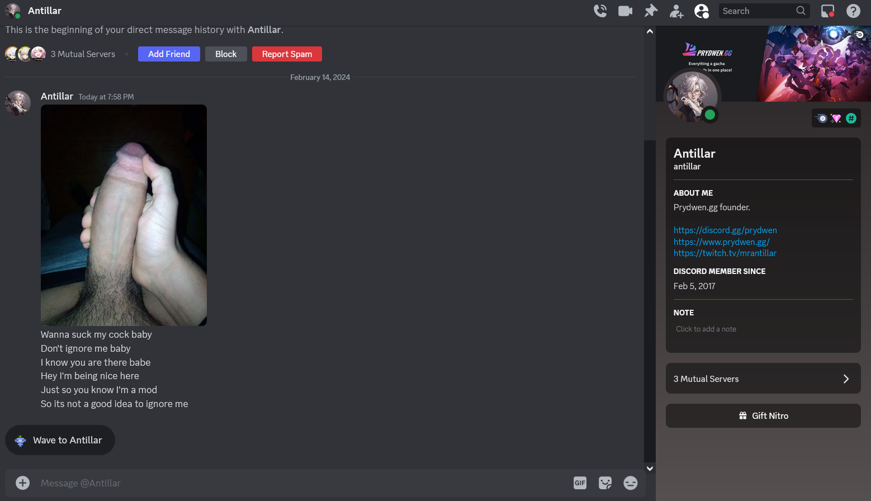Open pinned messages via pin icon
This screenshot has height=501, width=871.
click(651, 11)
